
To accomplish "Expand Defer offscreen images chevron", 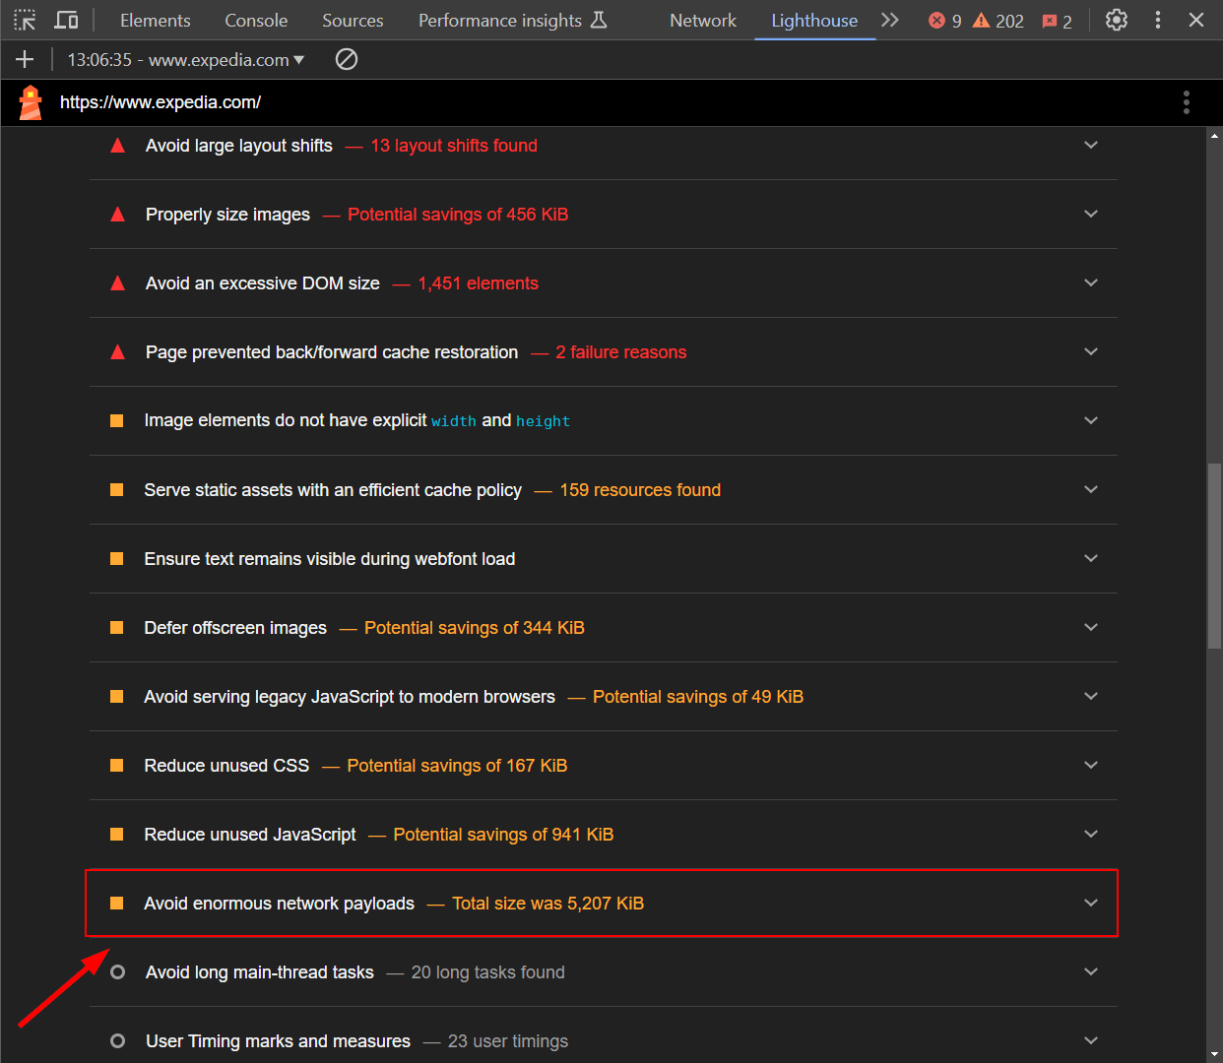I will pyautogui.click(x=1091, y=628).
